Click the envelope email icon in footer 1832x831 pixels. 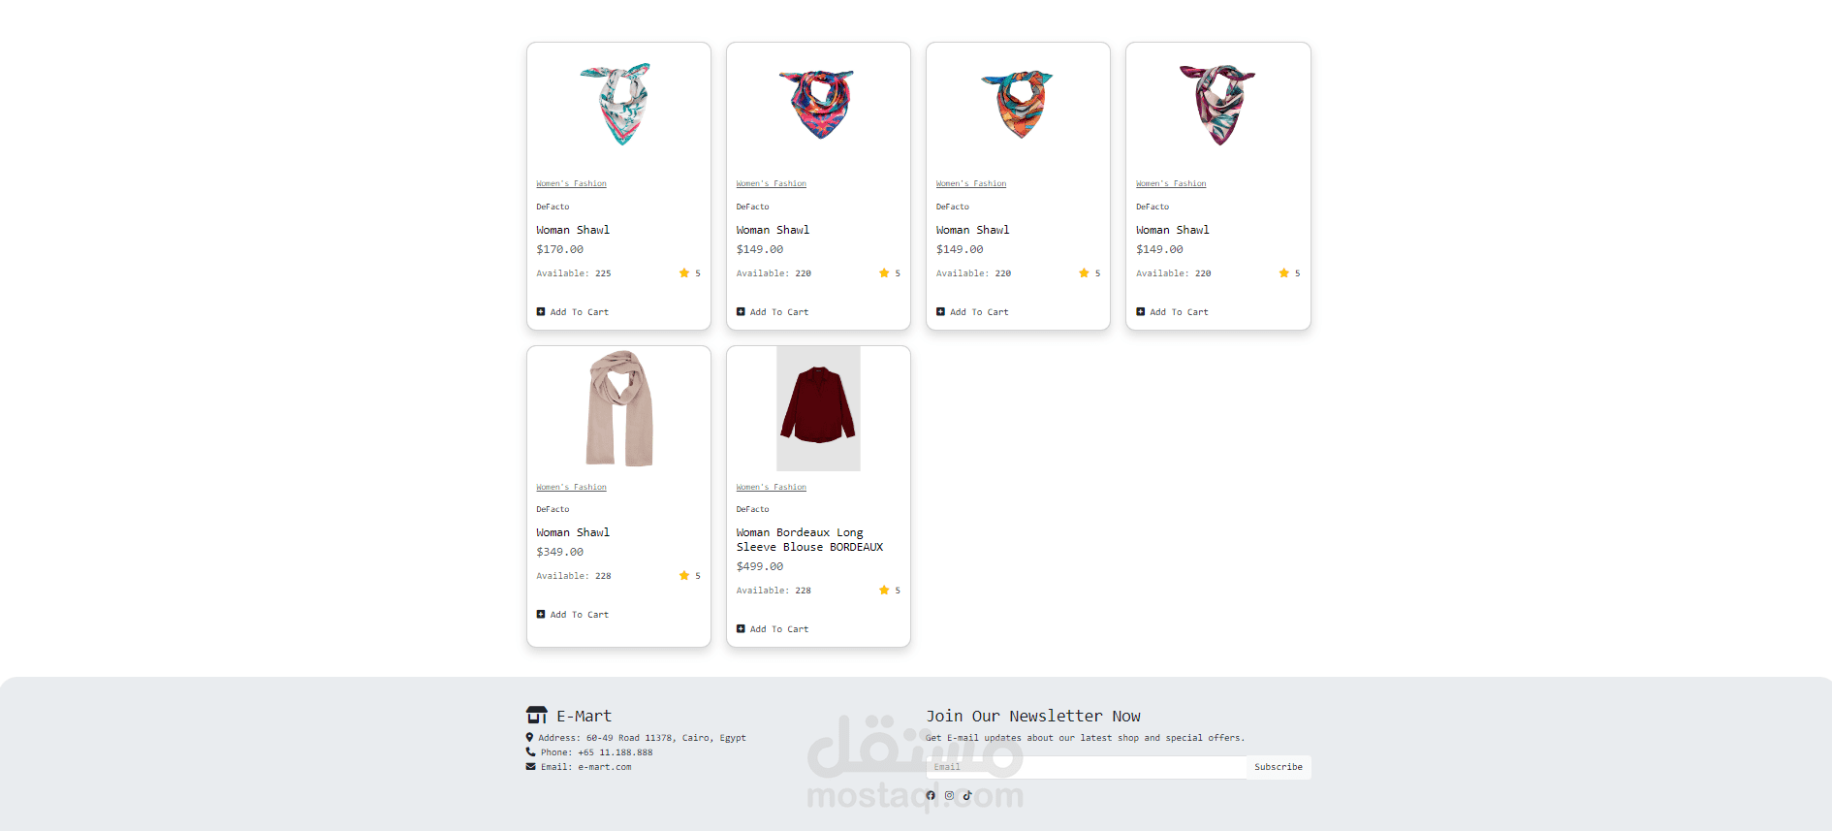coord(530,766)
